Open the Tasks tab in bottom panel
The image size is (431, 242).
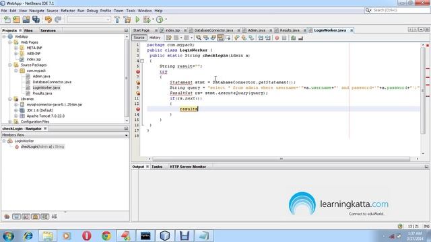[x=157, y=167]
